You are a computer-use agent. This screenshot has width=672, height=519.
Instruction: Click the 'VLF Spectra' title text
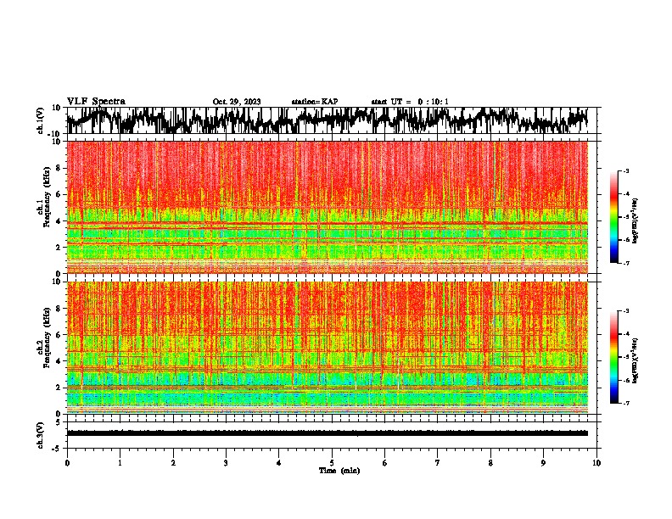[x=96, y=102]
